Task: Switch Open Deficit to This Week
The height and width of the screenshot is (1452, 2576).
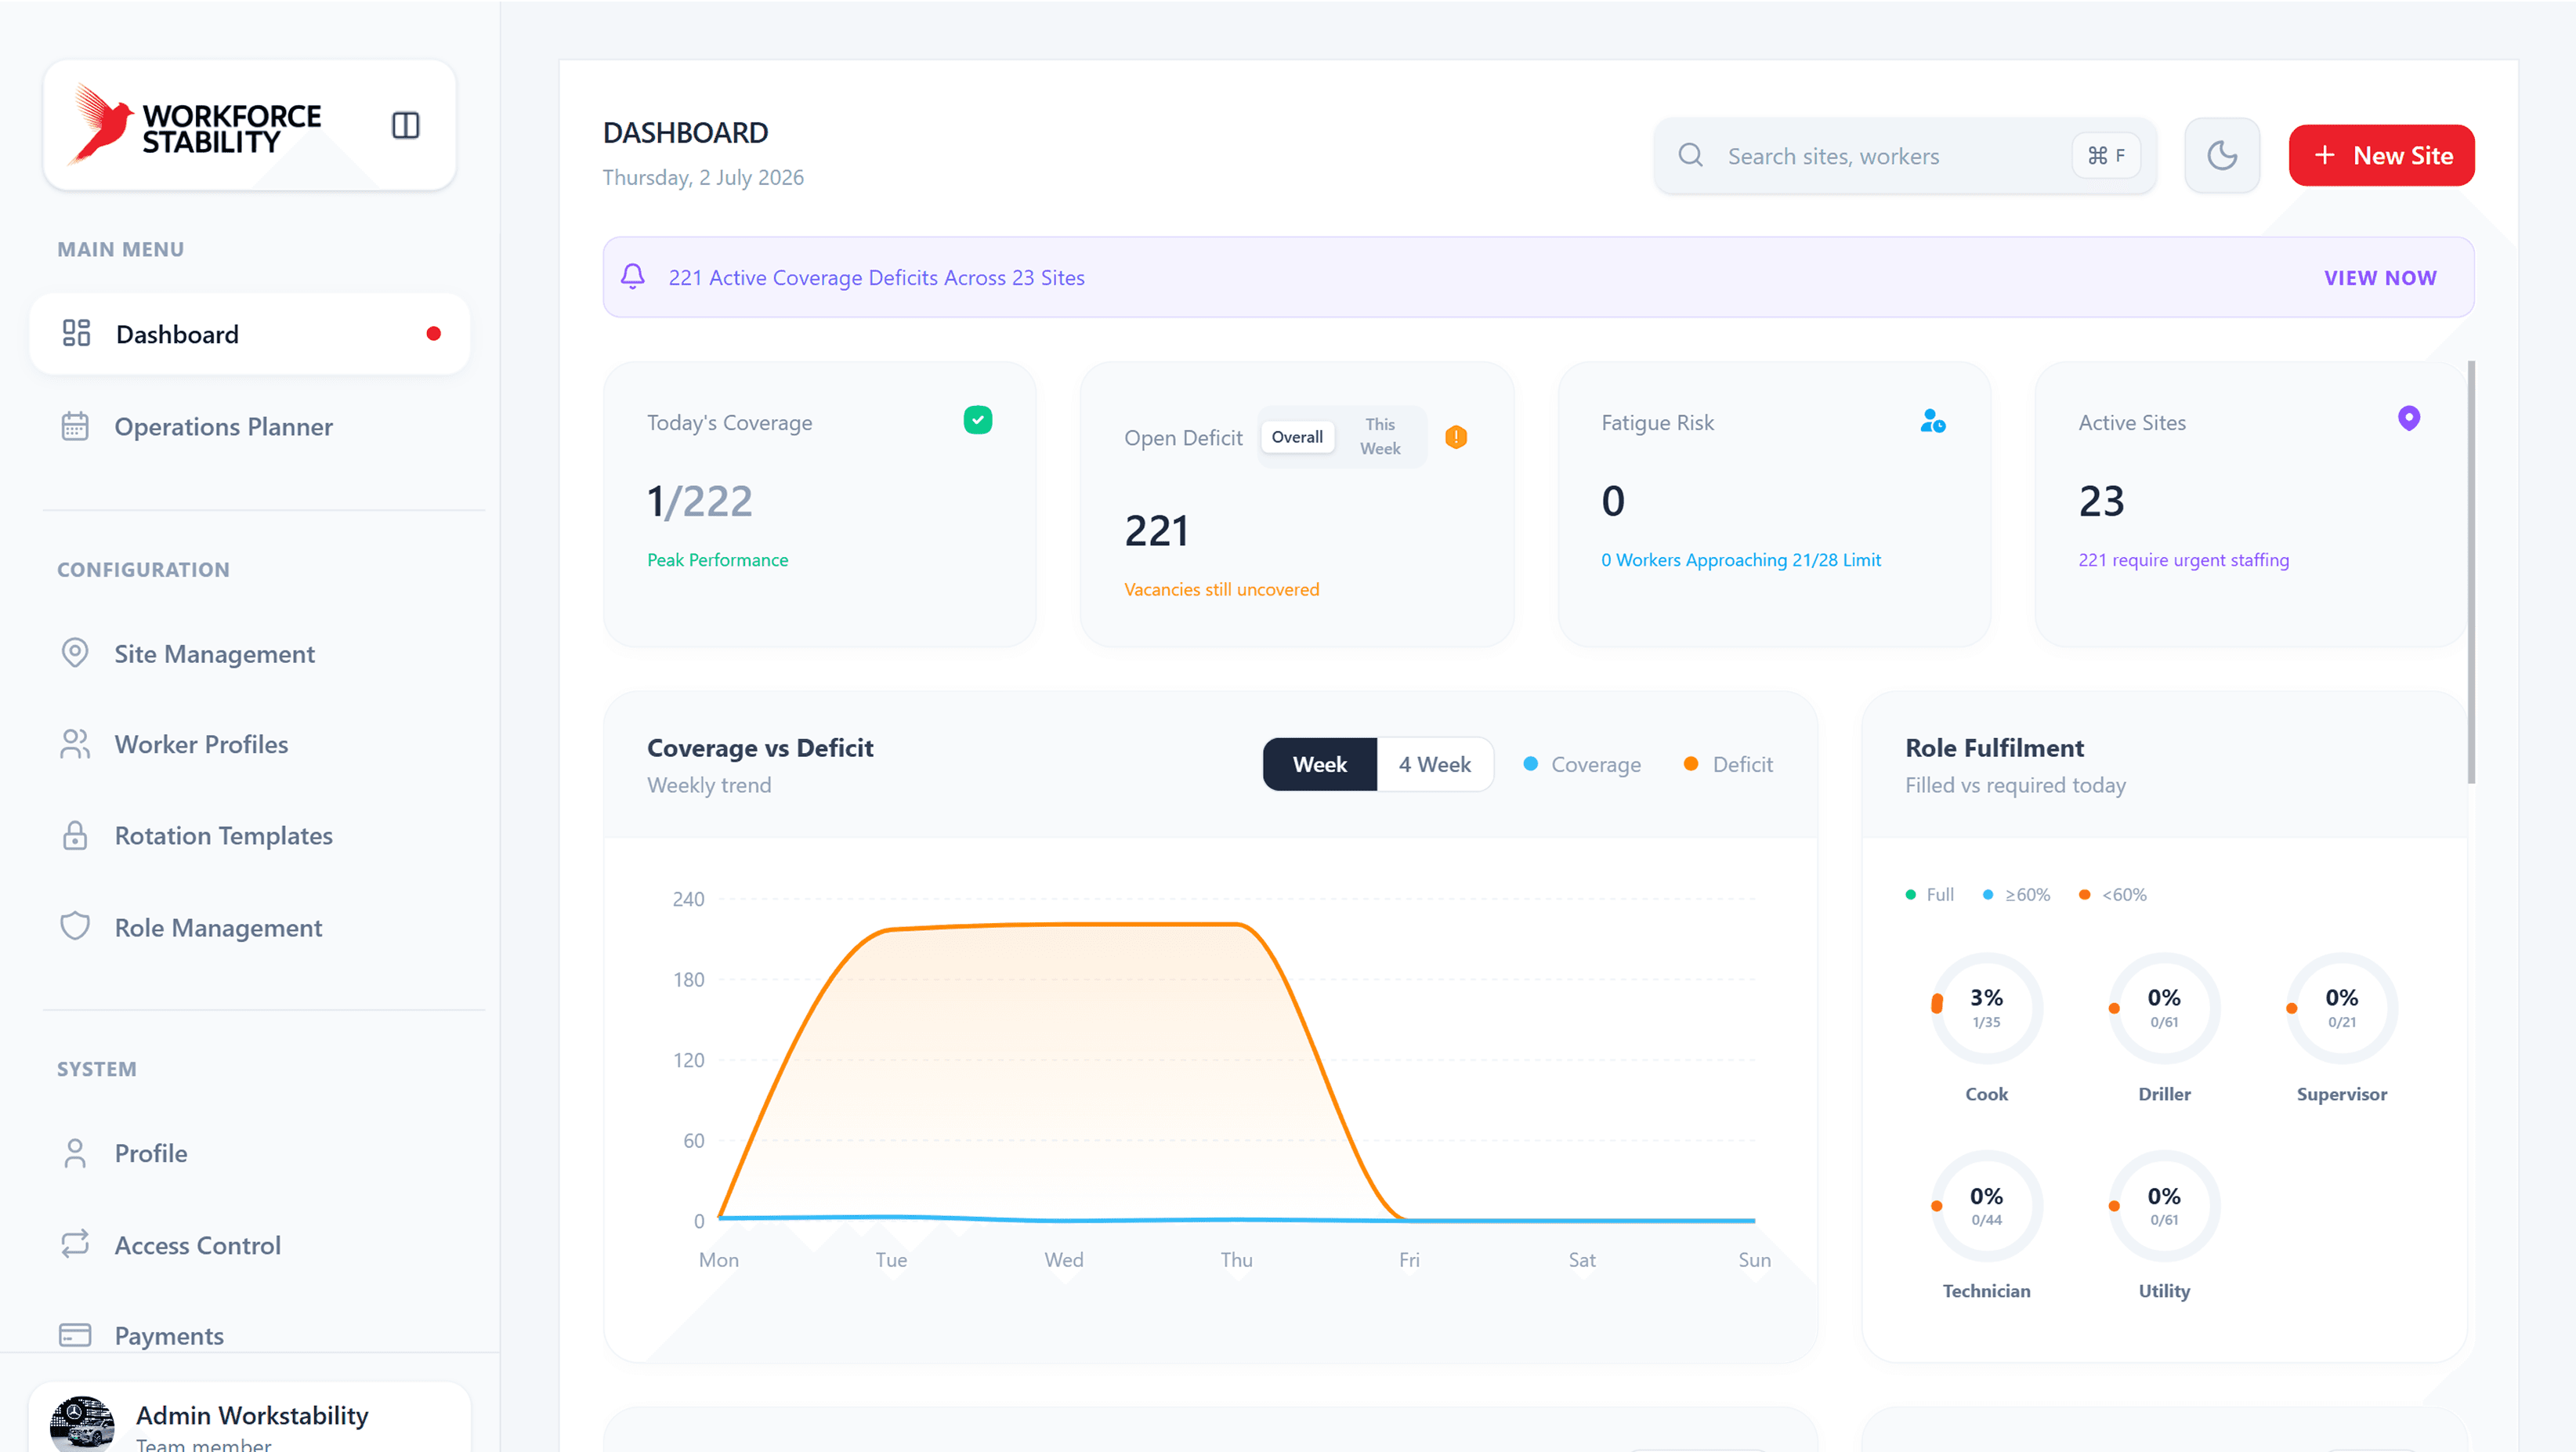Action: click(x=1379, y=437)
